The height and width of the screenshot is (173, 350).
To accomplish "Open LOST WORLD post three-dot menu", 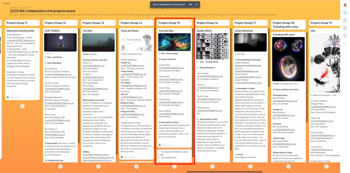I will click(76, 30).
